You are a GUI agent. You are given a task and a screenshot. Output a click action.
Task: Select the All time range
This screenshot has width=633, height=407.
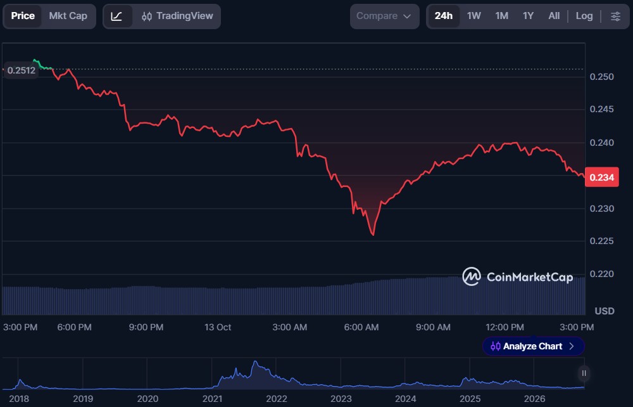[554, 16]
